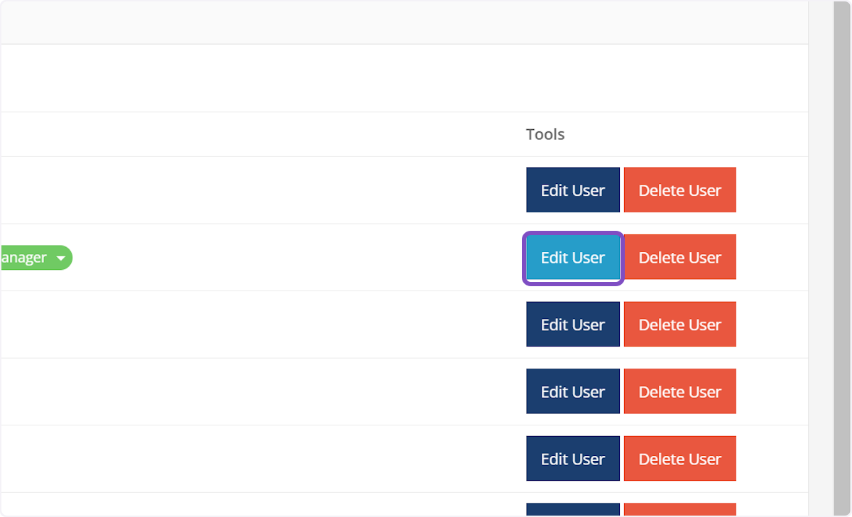Expand the green Manager badge caret

(x=60, y=258)
